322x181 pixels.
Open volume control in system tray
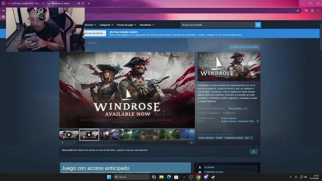point(305,177)
